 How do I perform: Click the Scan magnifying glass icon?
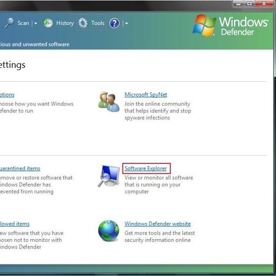9,23
